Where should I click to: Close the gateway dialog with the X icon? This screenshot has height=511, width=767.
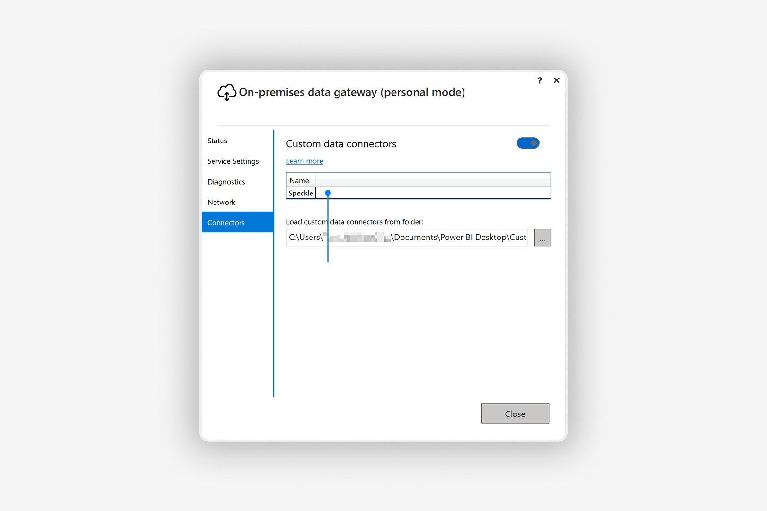pos(557,80)
